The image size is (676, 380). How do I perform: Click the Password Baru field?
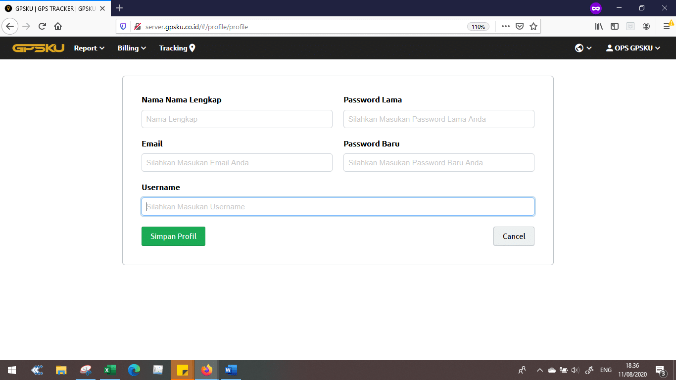tap(439, 163)
